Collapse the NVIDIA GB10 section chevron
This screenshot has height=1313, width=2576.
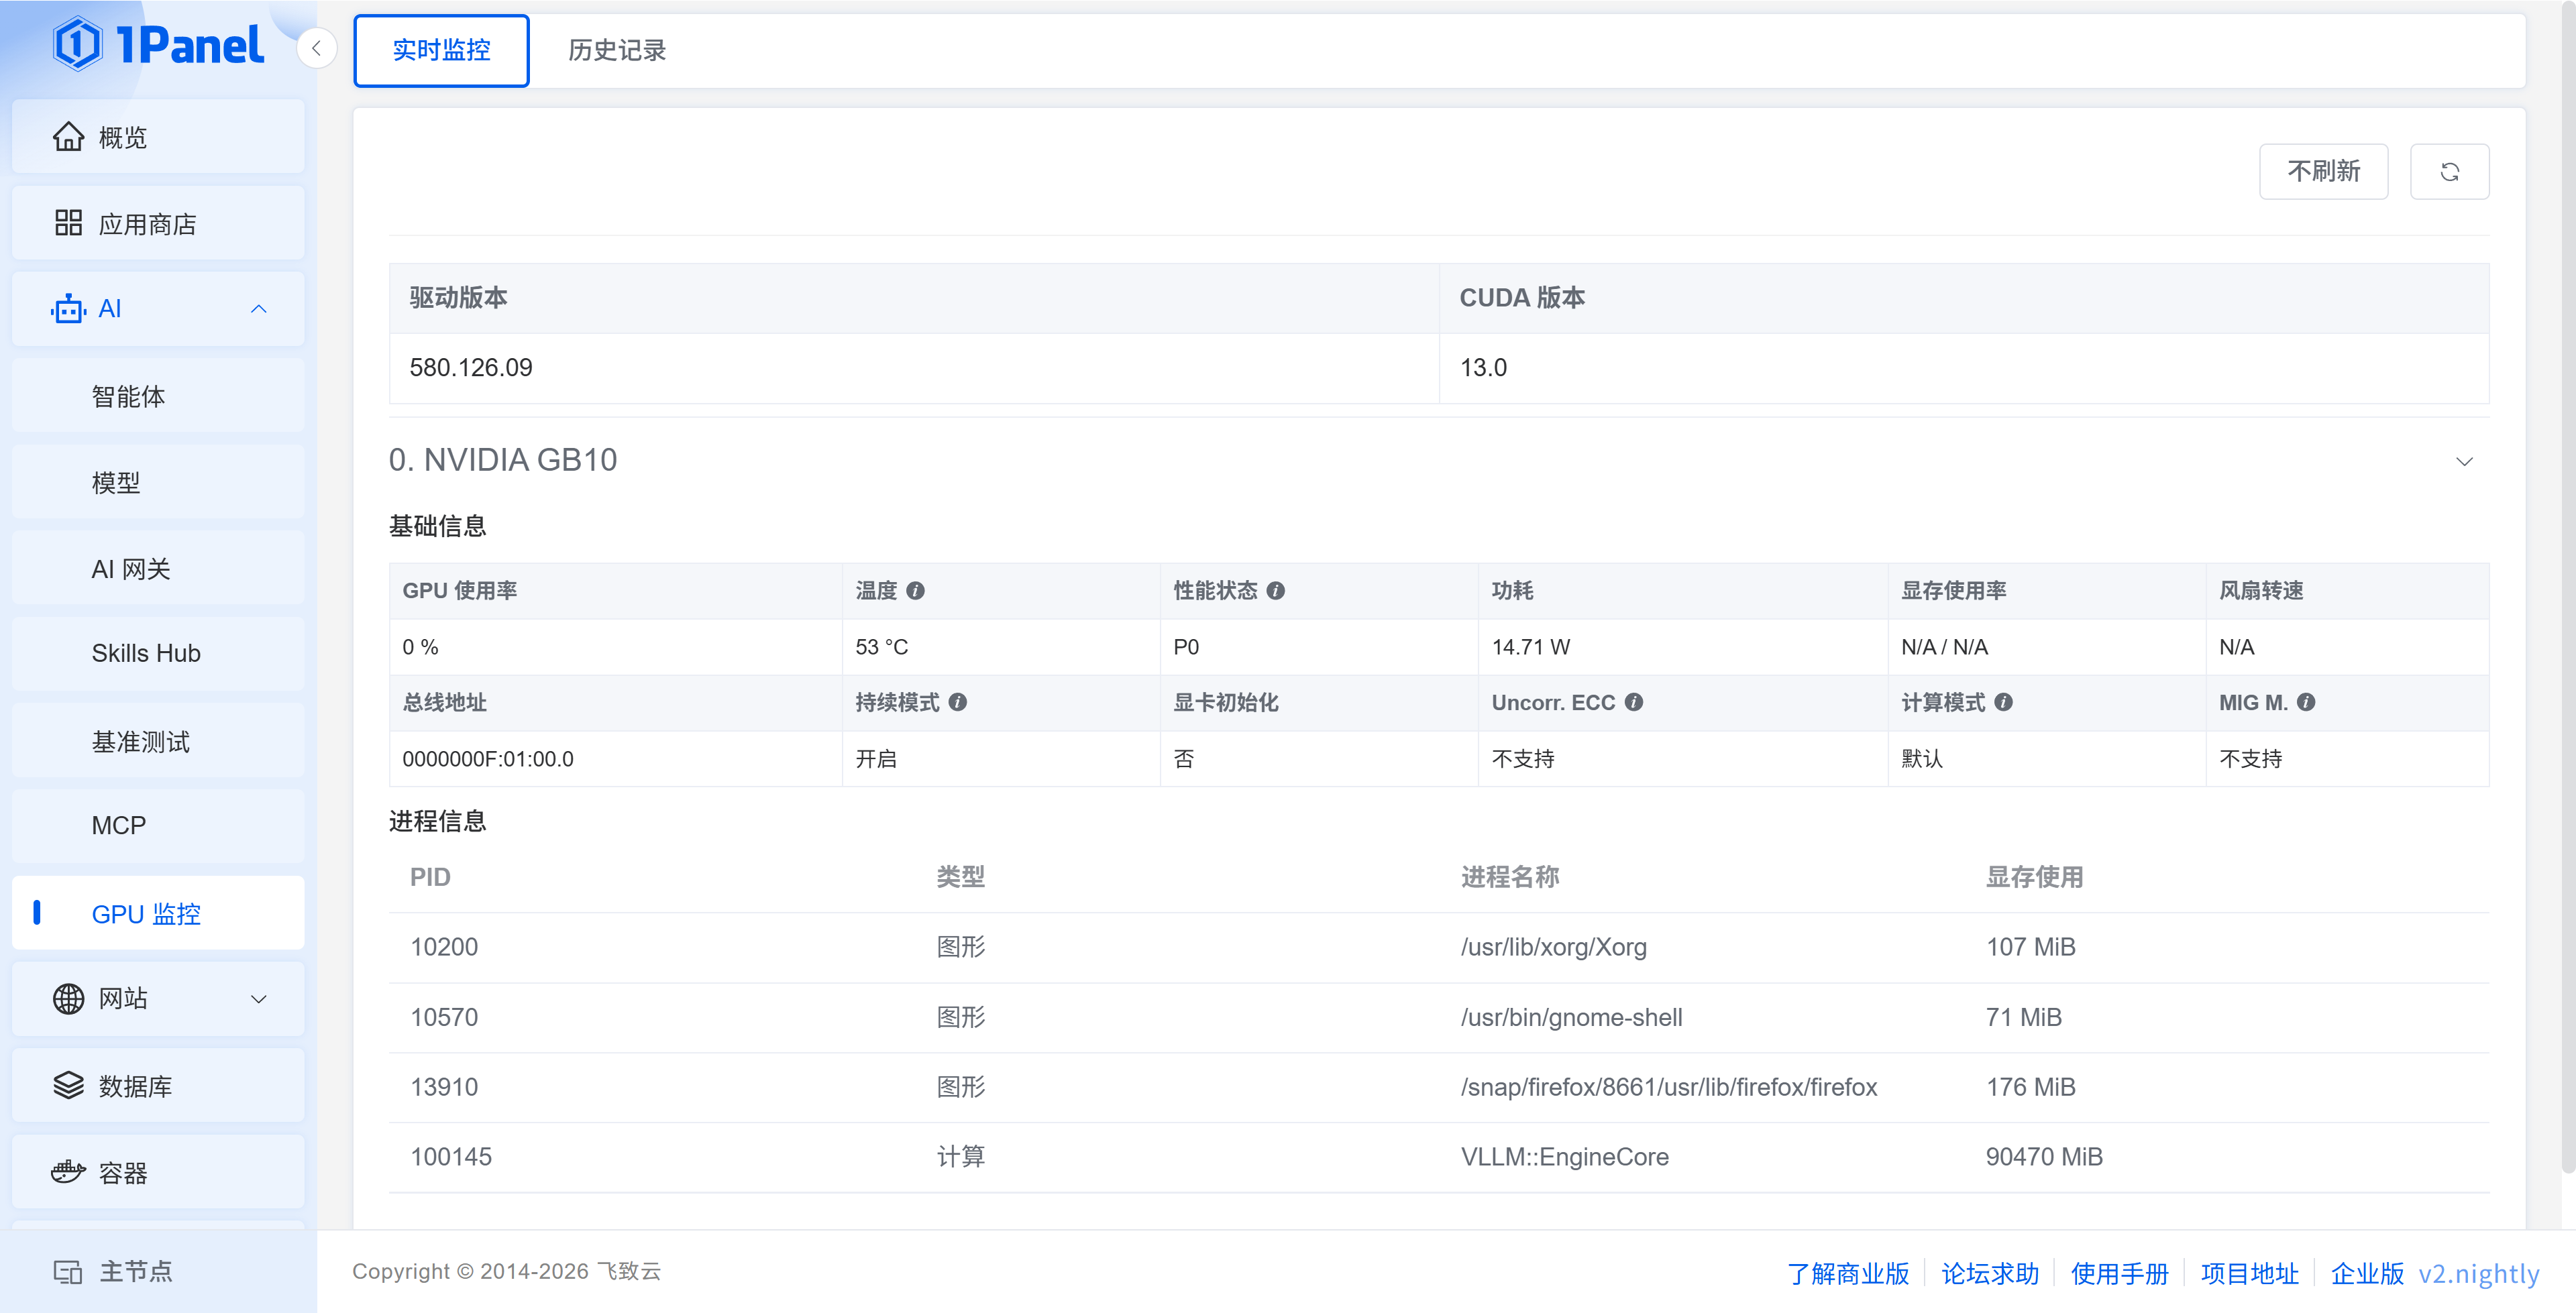(2464, 461)
